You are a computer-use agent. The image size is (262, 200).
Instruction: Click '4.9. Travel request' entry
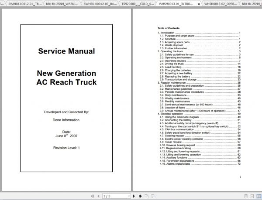(x=200, y=142)
